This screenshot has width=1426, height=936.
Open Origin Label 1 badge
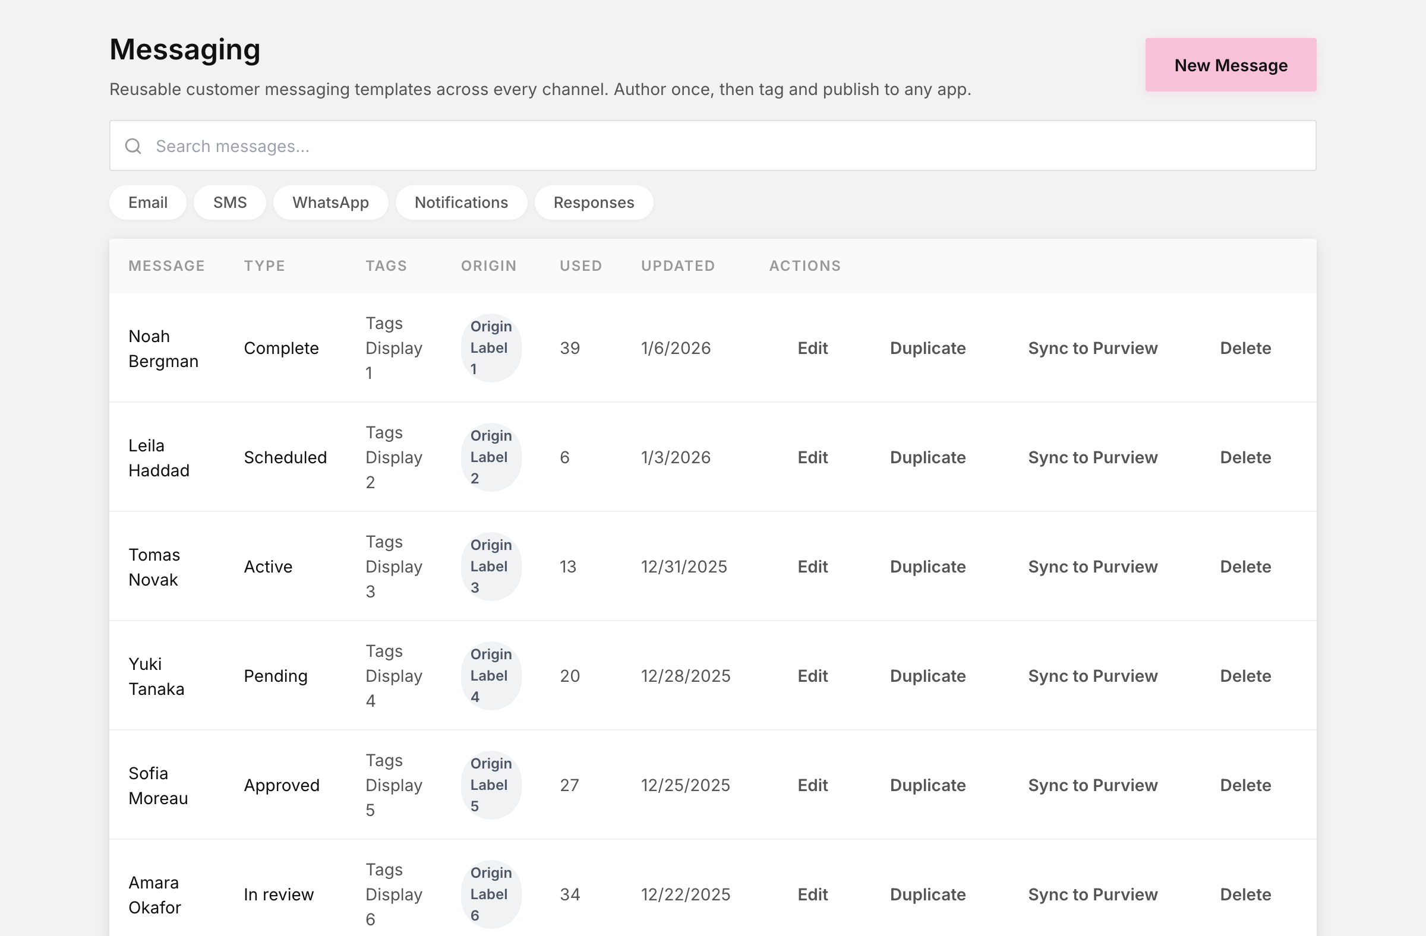[x=491, y=348]
